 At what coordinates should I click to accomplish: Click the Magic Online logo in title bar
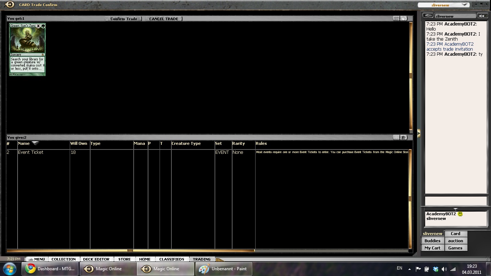pyautogui.click(x=10, y=5)
